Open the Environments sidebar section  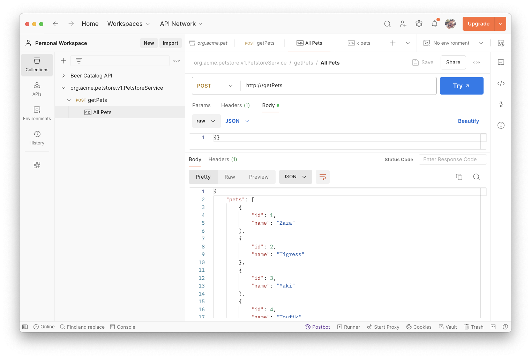[37, 113]
